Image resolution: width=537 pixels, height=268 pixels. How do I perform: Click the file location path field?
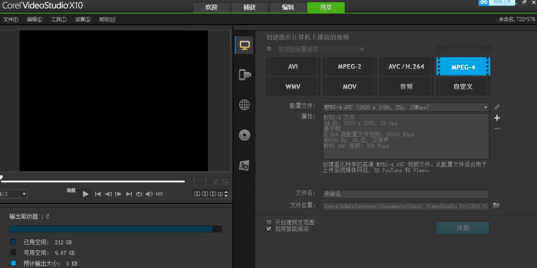coord(406,206)
